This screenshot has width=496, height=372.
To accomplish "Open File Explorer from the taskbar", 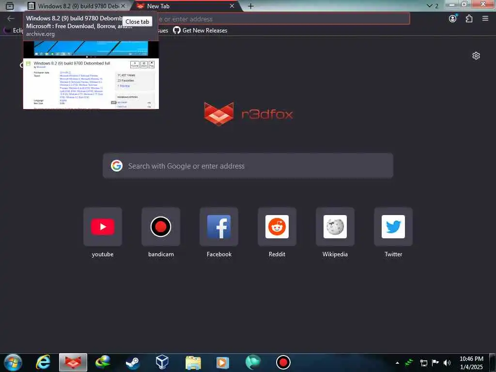I will (193, 362).
